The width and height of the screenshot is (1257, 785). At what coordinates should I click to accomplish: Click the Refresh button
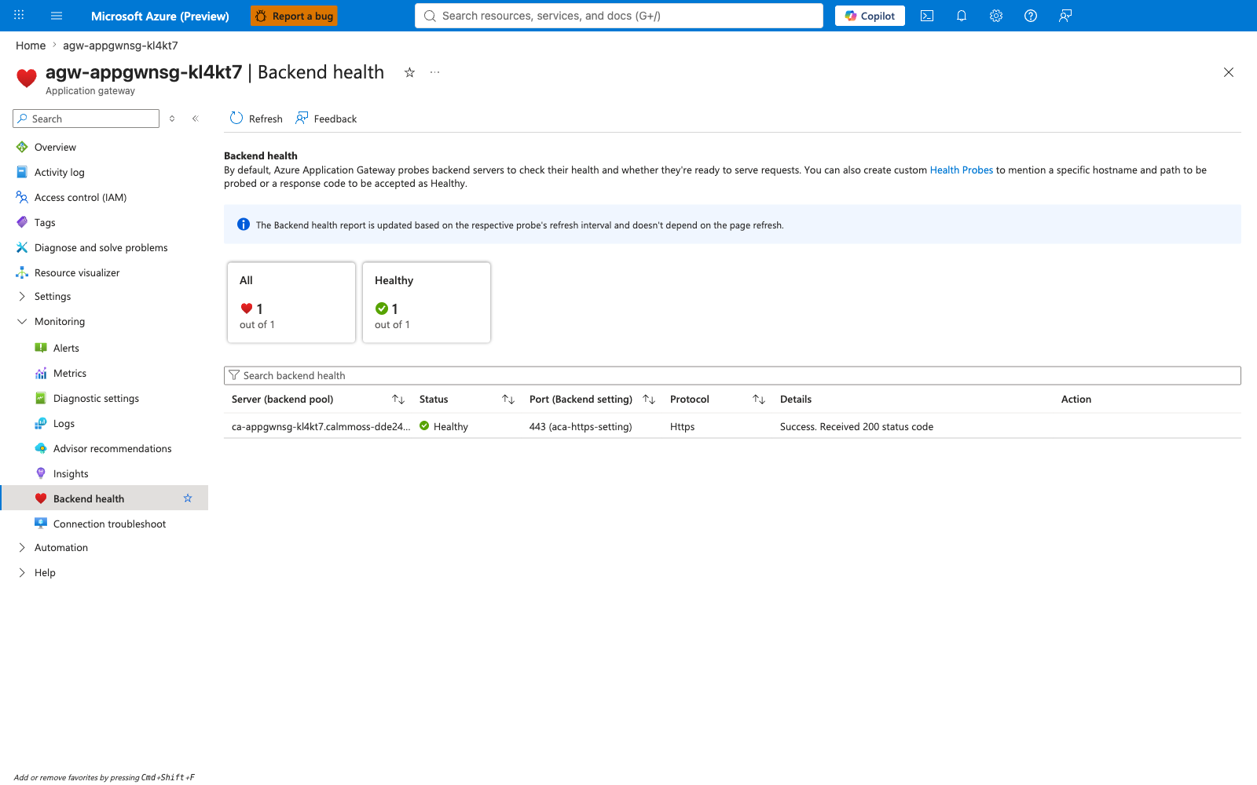pos(256,119)
